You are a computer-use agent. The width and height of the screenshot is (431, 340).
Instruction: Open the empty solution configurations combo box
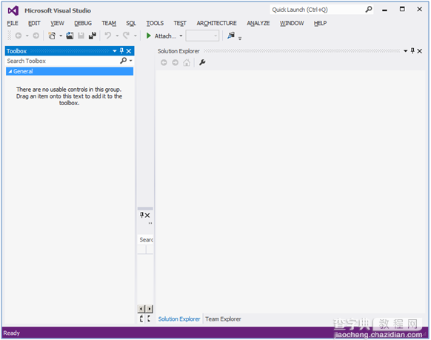(x=202, y=36)
